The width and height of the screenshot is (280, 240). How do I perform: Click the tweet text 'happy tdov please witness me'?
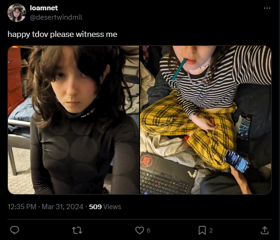click(x=63, y=34)
